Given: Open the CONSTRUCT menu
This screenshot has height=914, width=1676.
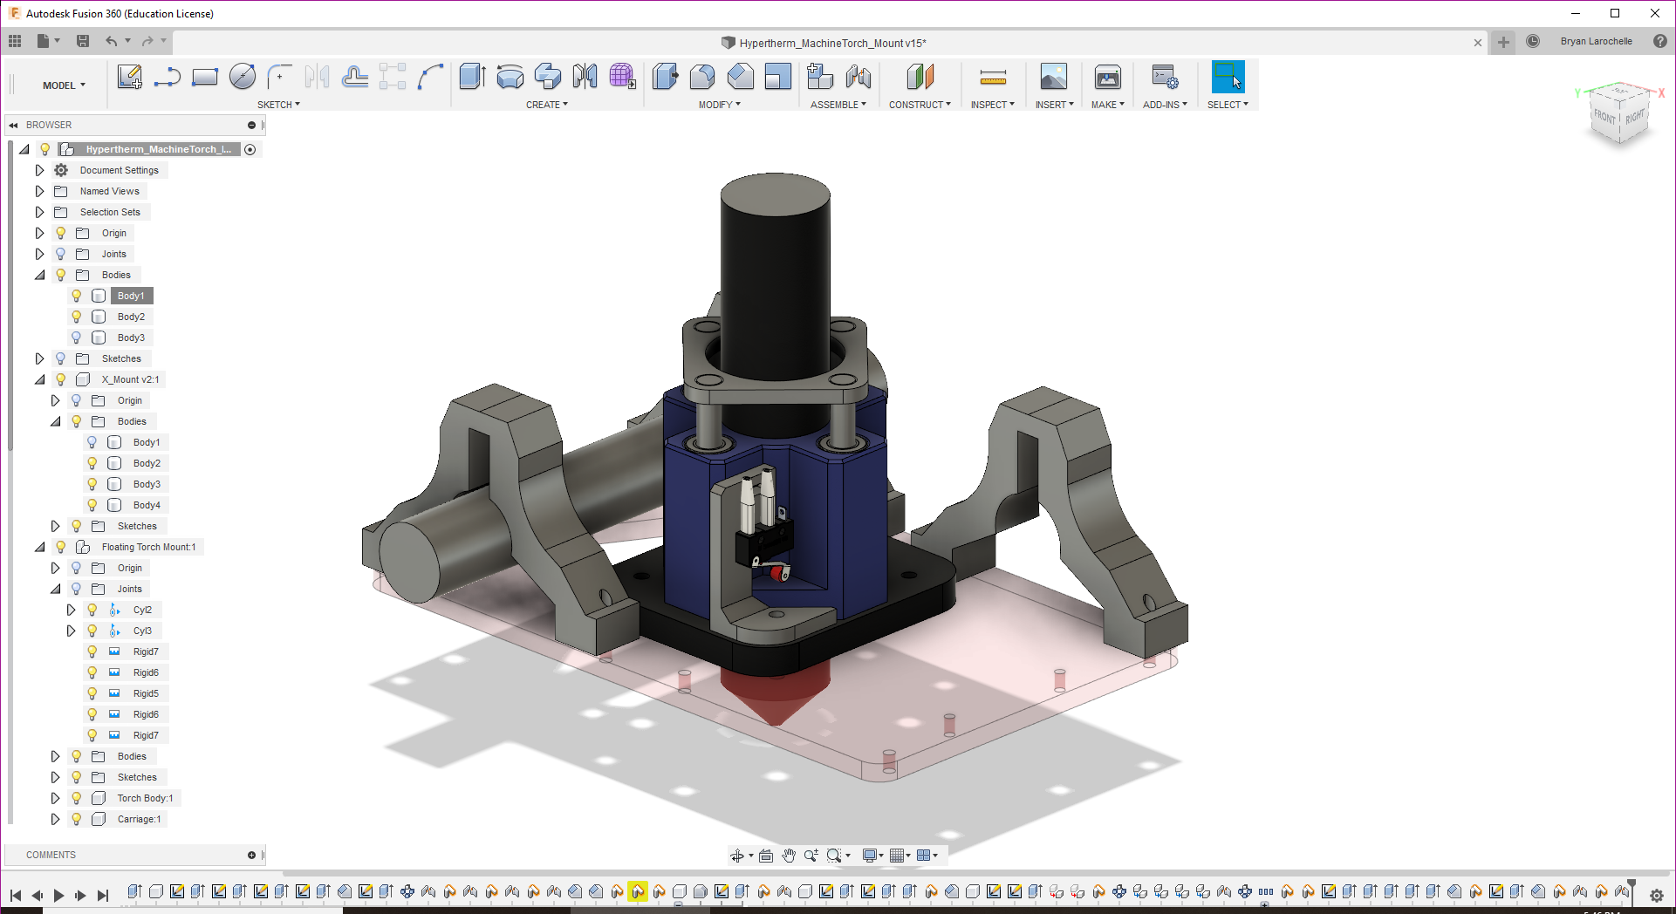Looking at the screenshot, I should click(x=920, y=105).
